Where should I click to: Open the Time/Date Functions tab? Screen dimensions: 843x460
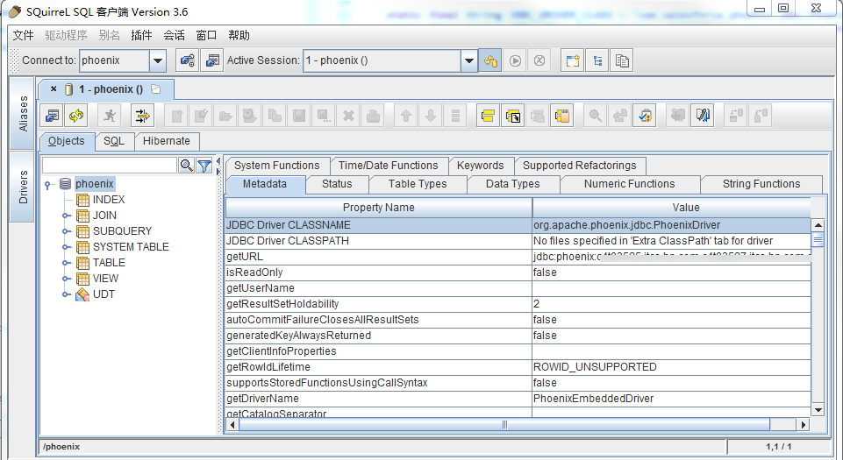[389, 166]
